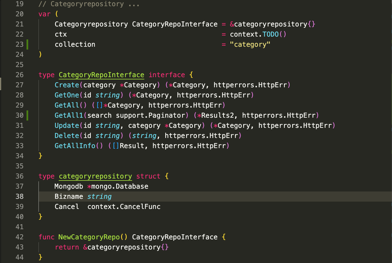Click 'CategoryRepoInterface' return type on line 42

[175, 237]
